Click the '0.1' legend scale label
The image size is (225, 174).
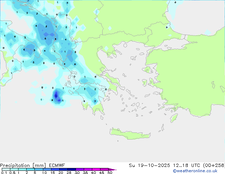point(4,173)
